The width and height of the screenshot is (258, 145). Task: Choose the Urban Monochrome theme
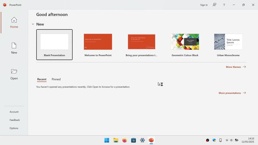click(228, 45)
